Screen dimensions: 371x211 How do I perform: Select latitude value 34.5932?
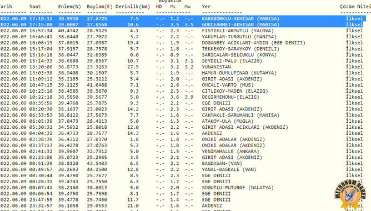[68, 127]
